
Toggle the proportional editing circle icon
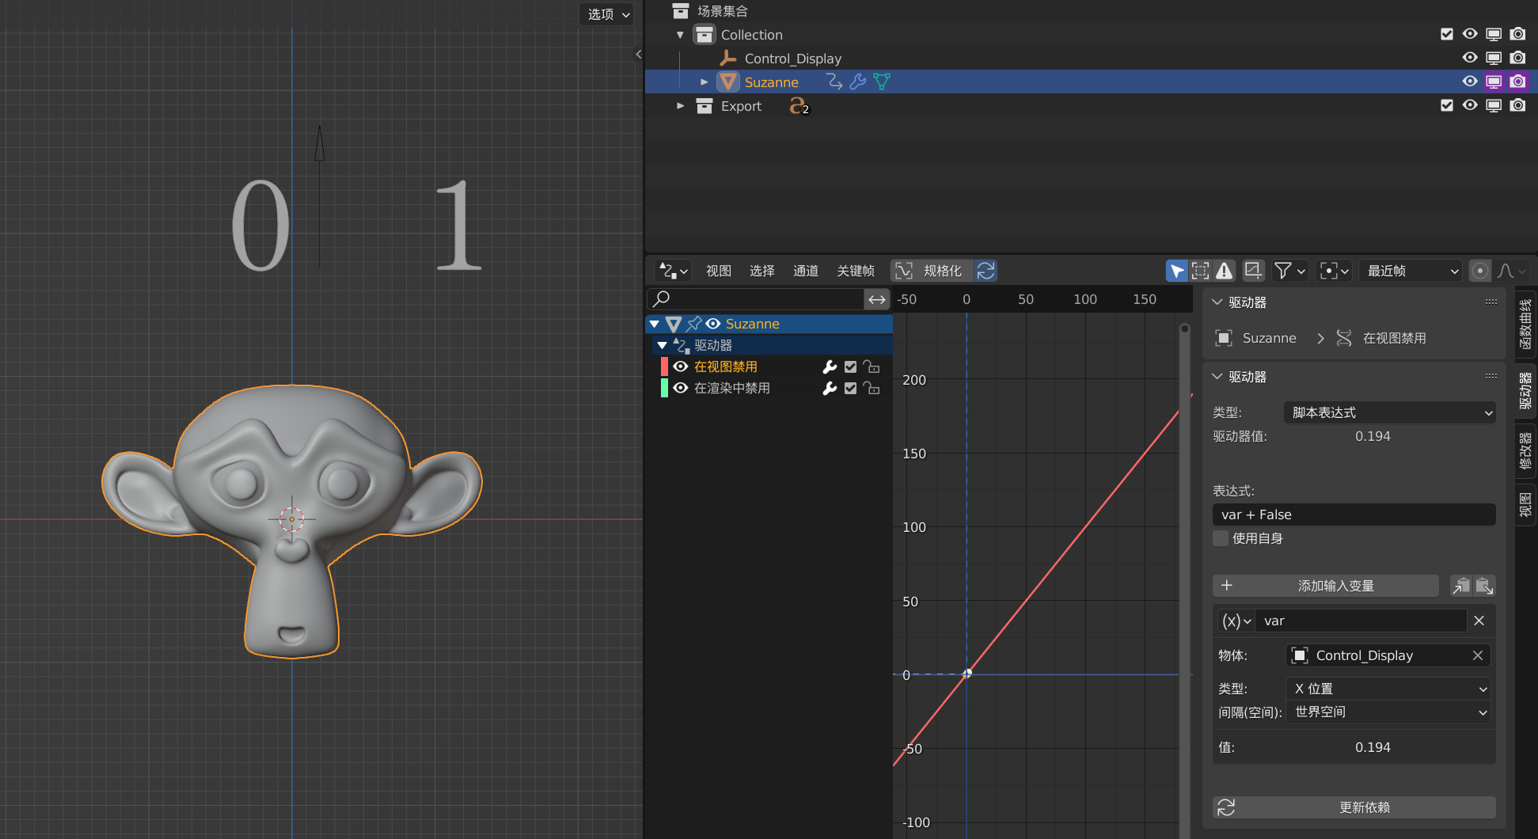coord(1479,271)
